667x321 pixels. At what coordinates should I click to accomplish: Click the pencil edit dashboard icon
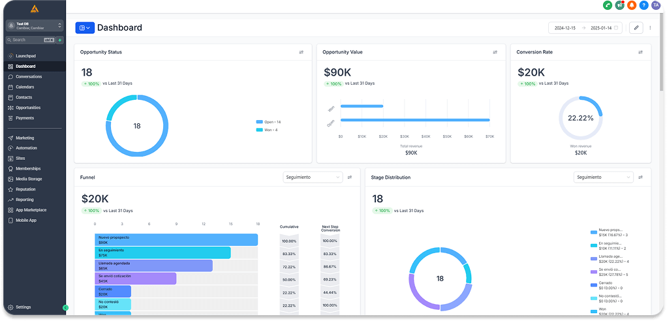pyautogui.click(x=636, y=28)
